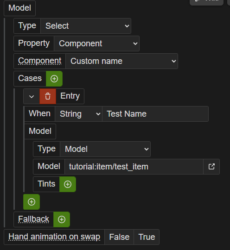Collapse the Entry with chevron arrow
The image size is (230, 250).
click(32, 96)
